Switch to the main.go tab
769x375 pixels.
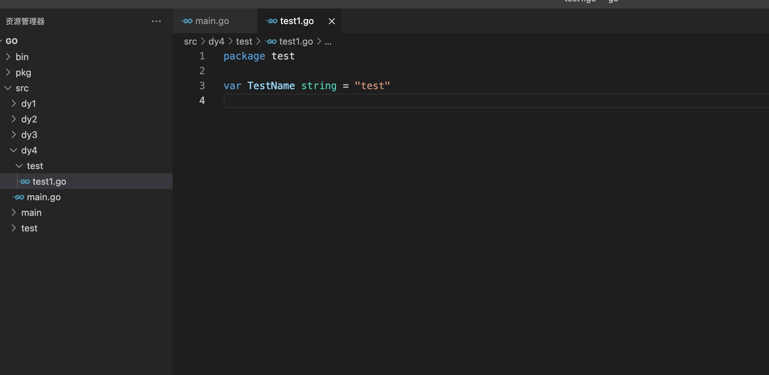click(212, 21)
